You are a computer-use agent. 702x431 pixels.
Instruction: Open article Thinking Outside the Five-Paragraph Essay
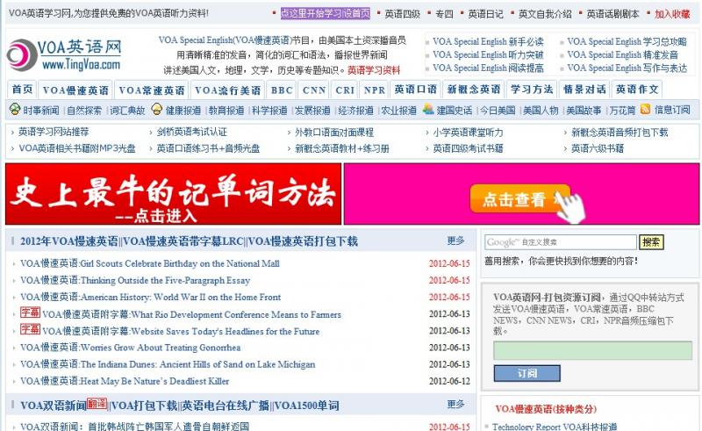click(135, 281)
